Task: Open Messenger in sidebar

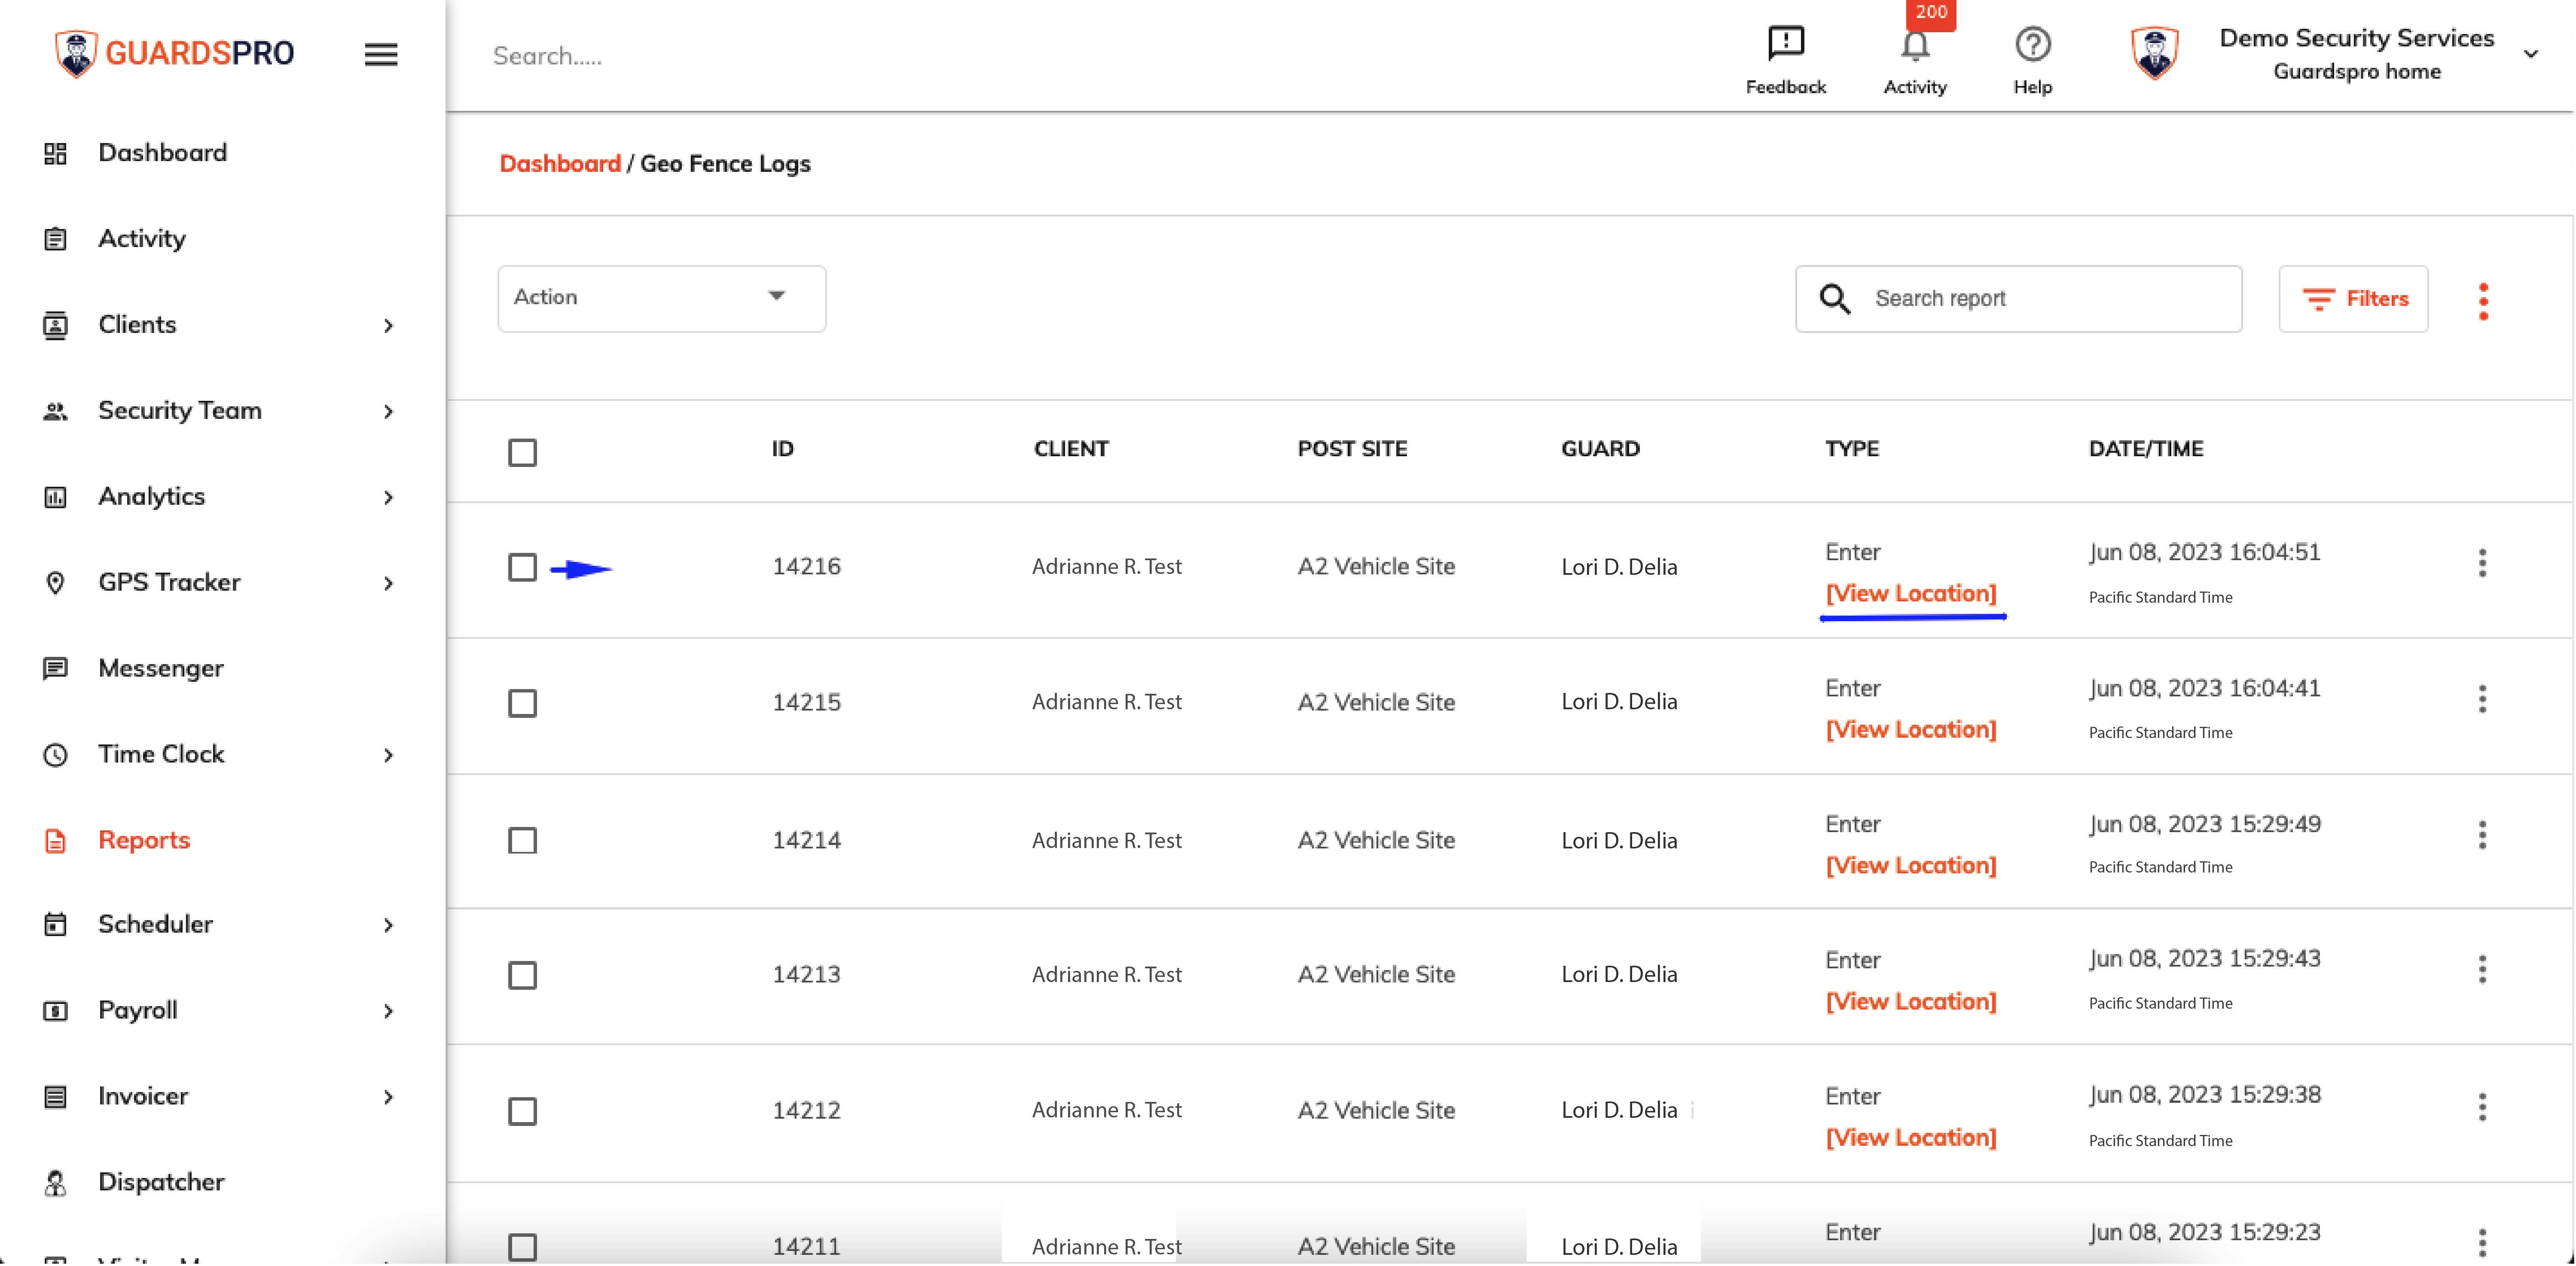Action: pos(161,669)
